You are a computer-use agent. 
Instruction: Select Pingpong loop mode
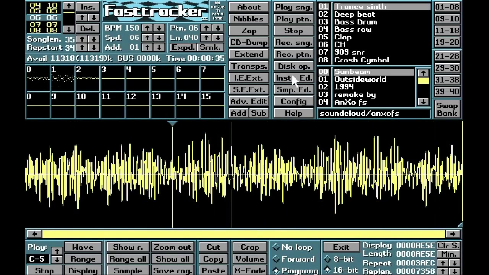point(296,271)
